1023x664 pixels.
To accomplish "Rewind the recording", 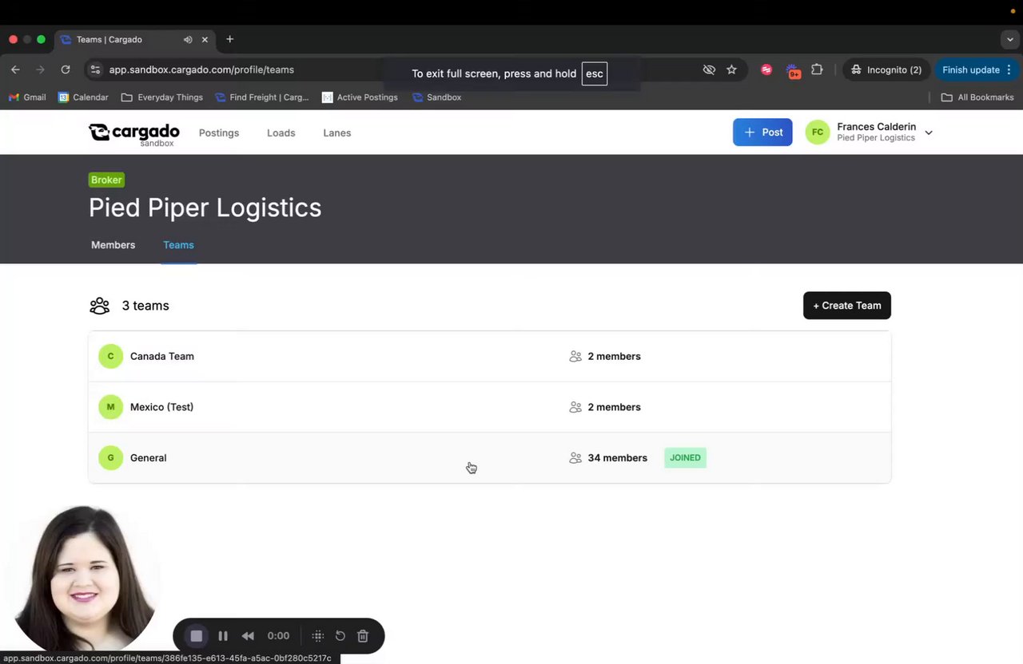I will pos(248,636).
